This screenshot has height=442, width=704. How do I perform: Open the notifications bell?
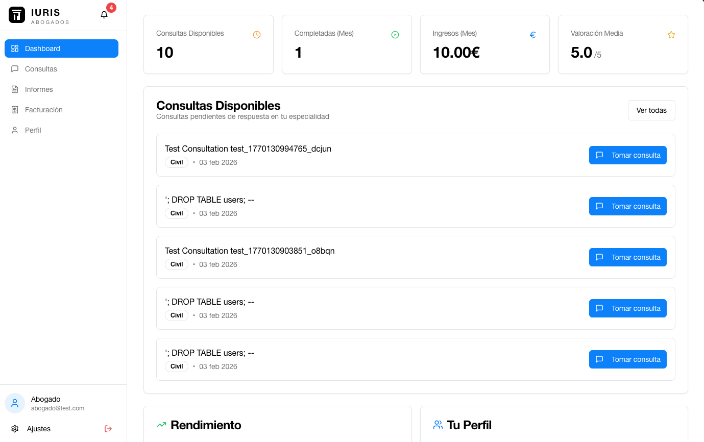[104, 15]
